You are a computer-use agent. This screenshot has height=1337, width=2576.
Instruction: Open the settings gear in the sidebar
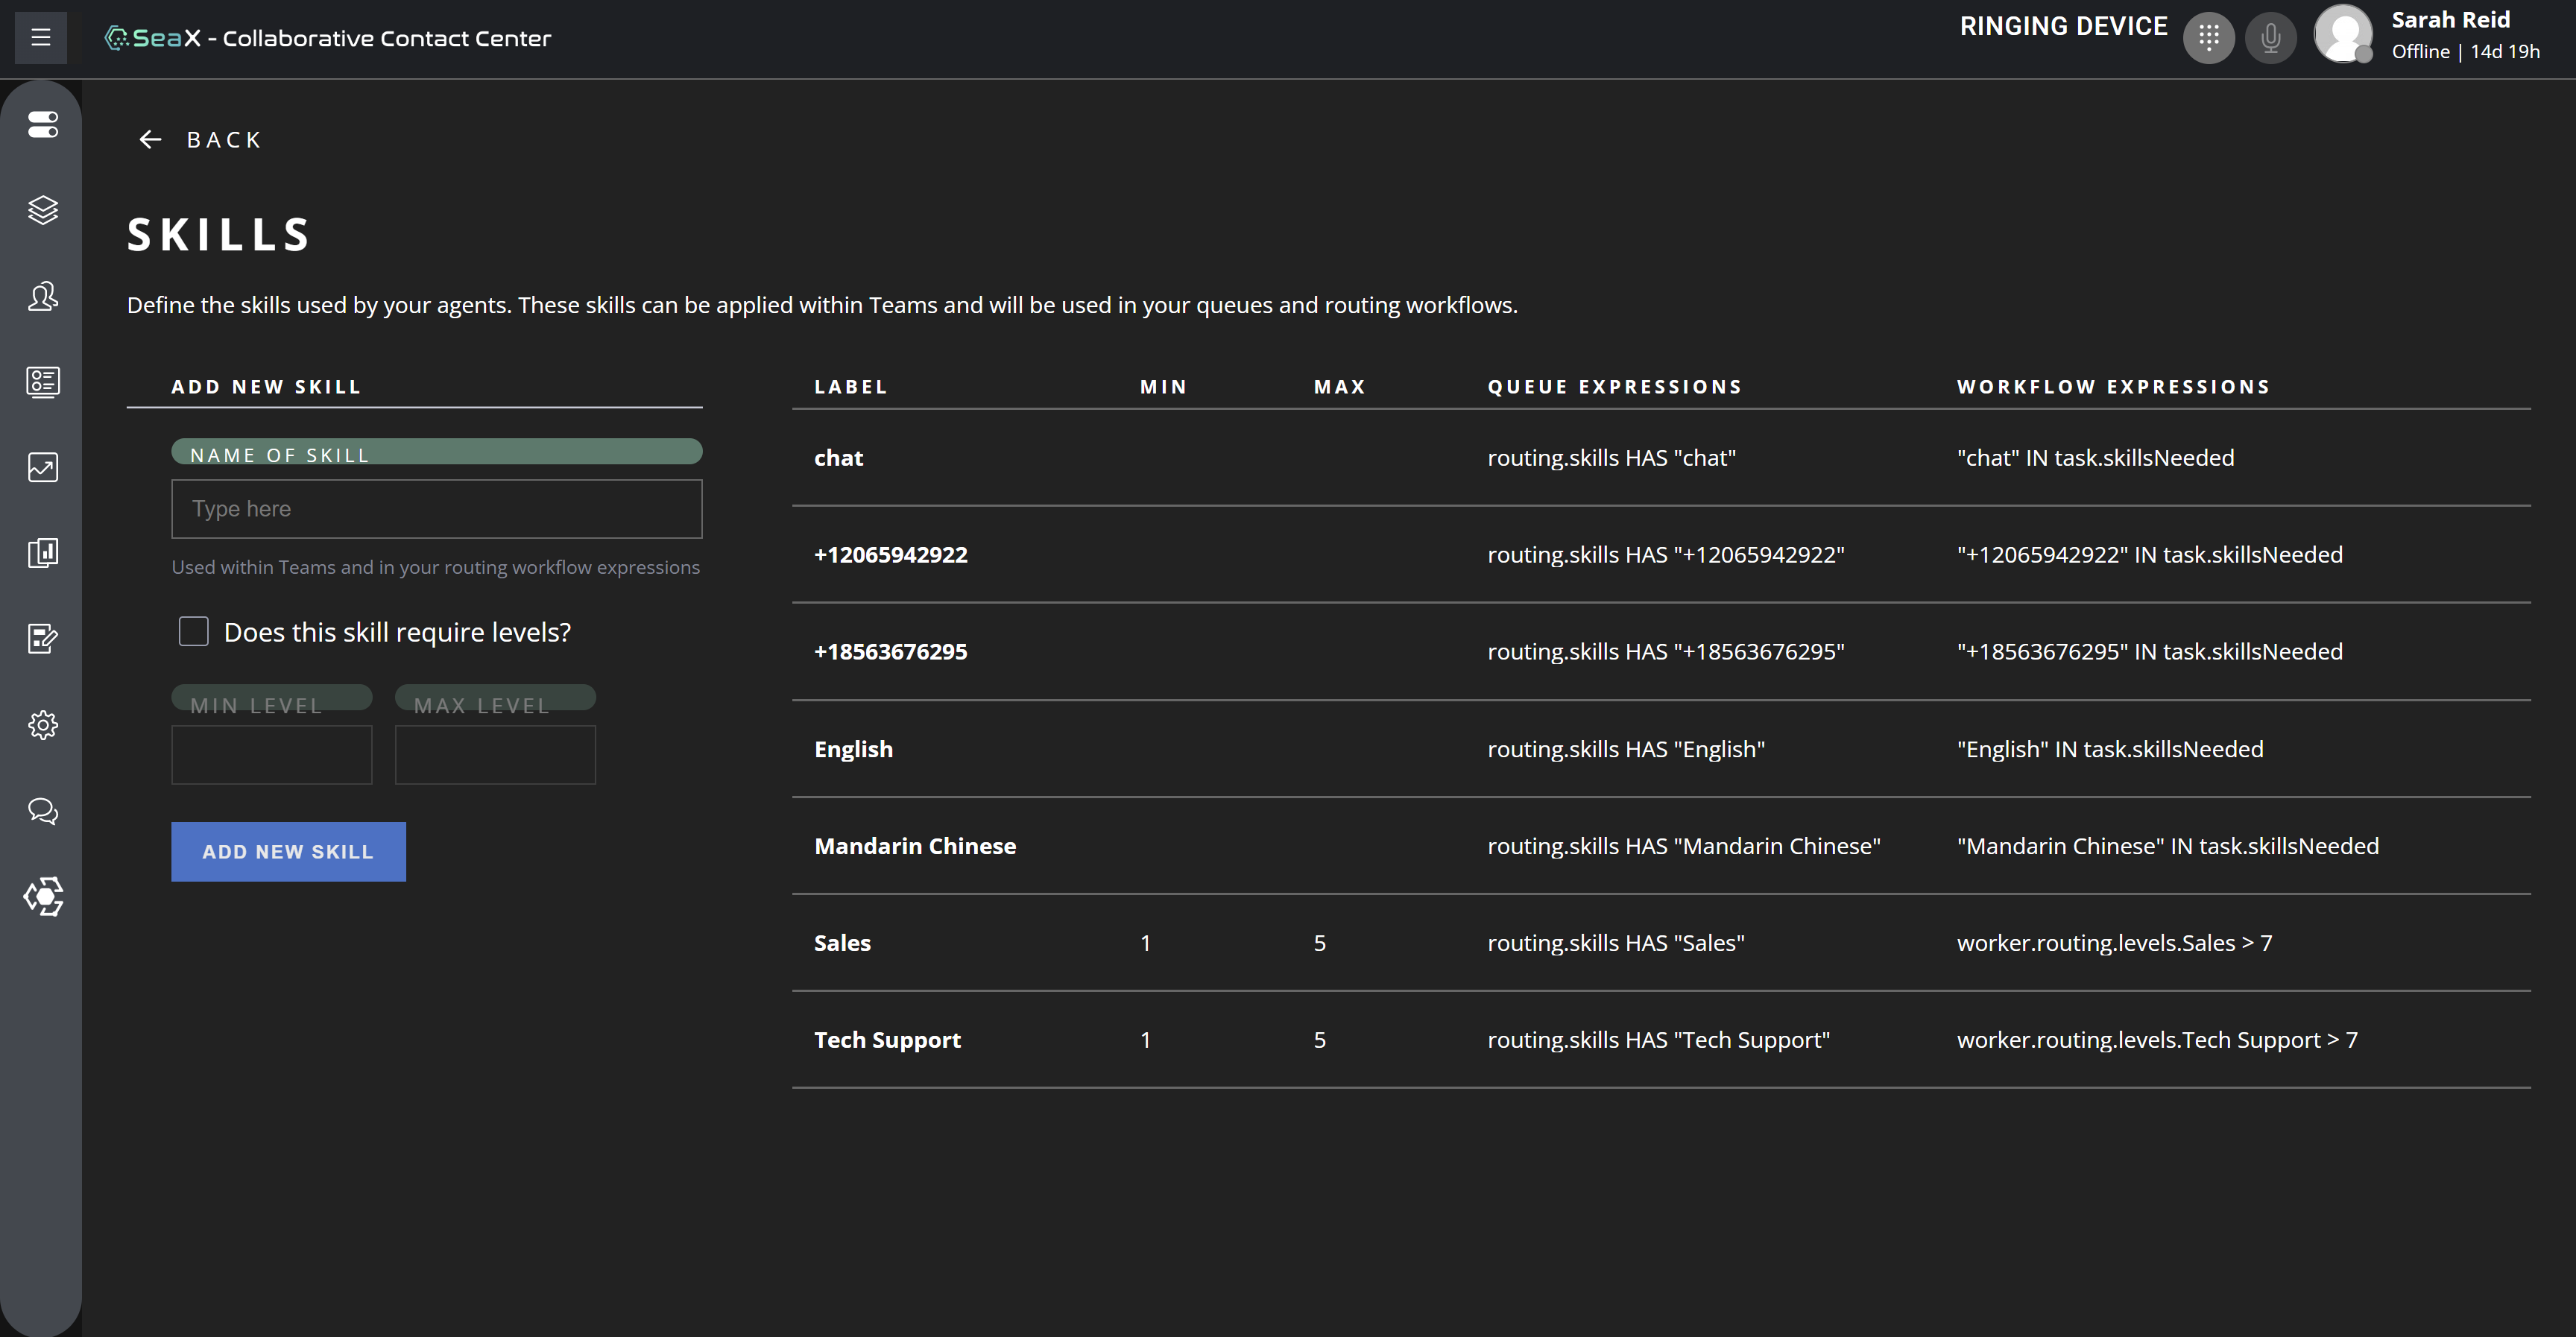[x=42, y=725]
